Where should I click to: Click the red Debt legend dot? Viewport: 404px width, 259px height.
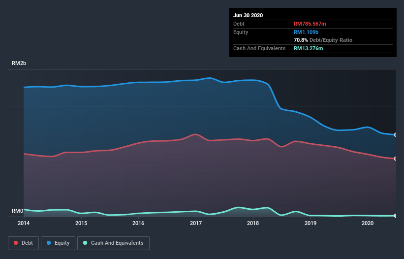[16, 243]
